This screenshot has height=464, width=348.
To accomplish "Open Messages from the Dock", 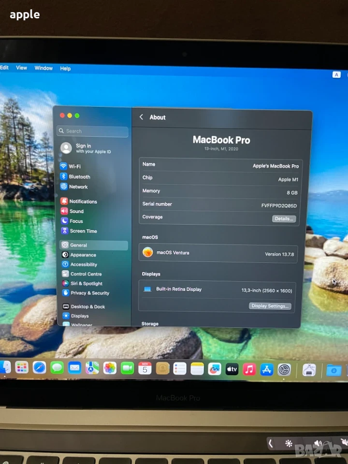I will pos(57,368).
